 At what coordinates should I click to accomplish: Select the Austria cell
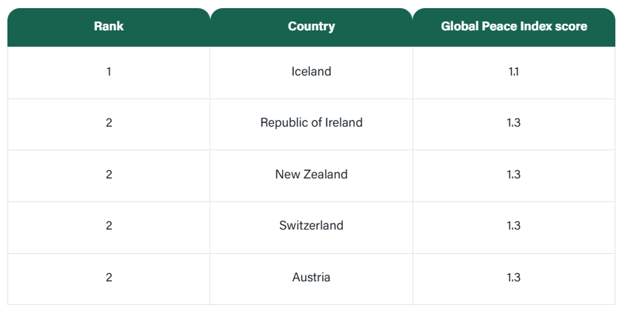tap(311, 278)
